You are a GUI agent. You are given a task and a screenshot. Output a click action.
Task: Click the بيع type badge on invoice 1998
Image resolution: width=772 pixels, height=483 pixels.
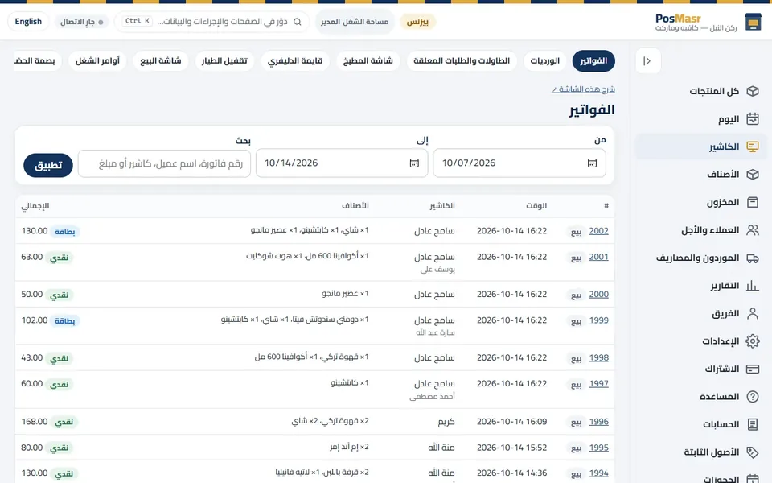tap(576, 358)
